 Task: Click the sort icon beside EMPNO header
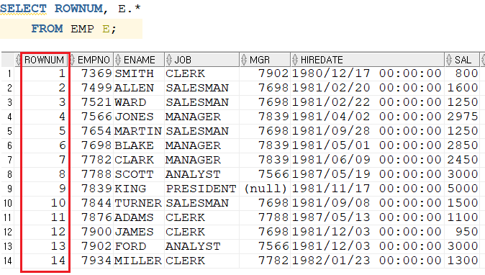click(x=73, y=60)
